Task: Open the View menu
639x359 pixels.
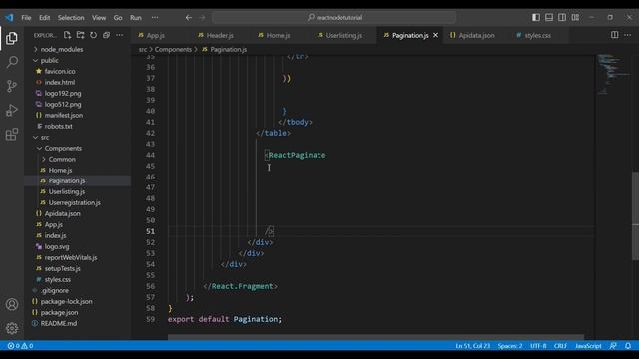Action: tap(99, 18)
